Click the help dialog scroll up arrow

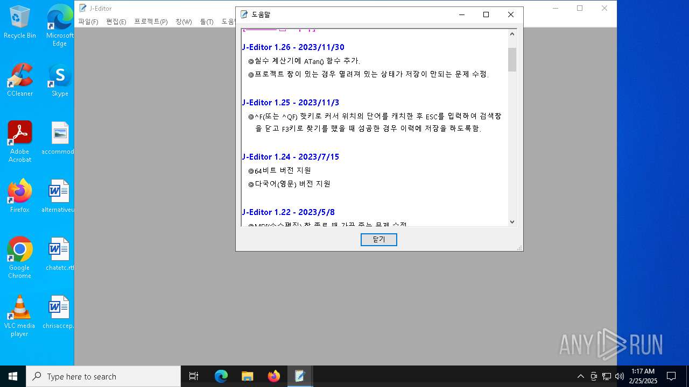click(512, 34)
